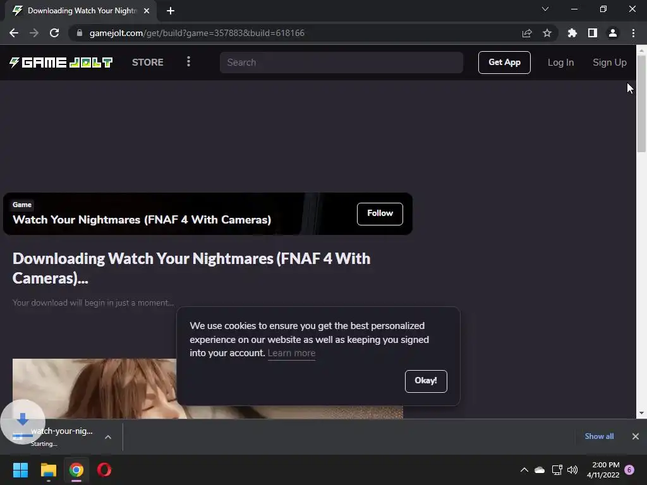Open the tab search dropdown arrow
Image resolution: width=647 pixels, height=485 pixels.
coord(545,9)
